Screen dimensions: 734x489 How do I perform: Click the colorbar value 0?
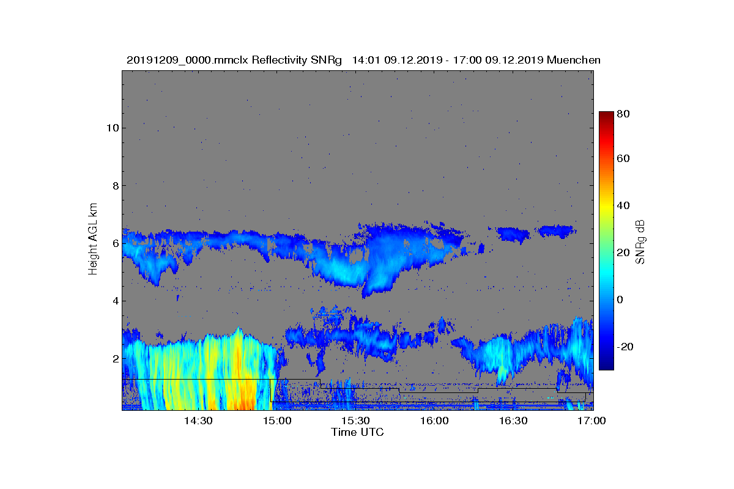(x=621, y=300)
